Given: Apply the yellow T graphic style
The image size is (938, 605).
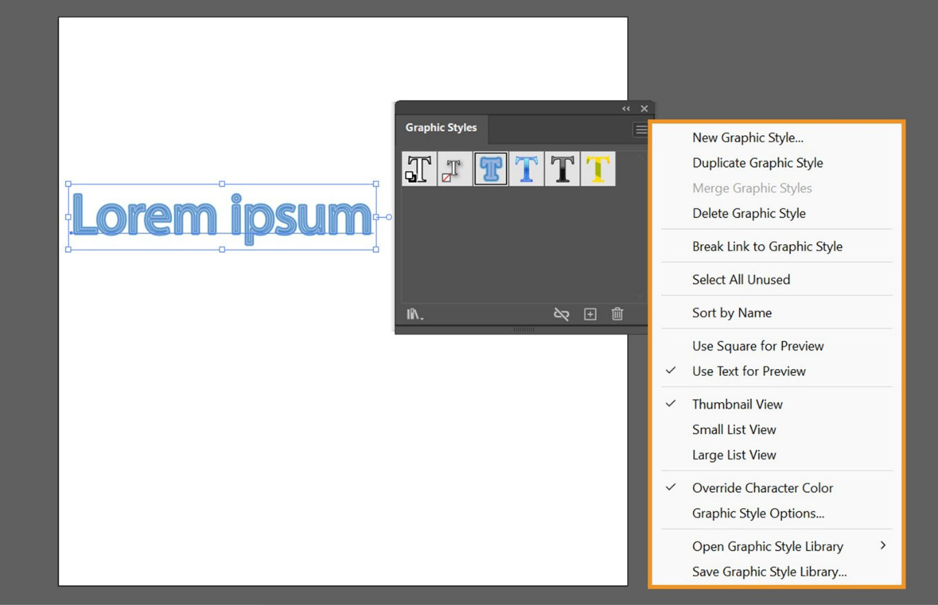Looking at the screenshot, I should [598, 168].
